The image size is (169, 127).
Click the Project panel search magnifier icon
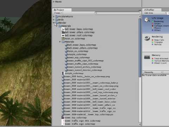click(96, 13)
